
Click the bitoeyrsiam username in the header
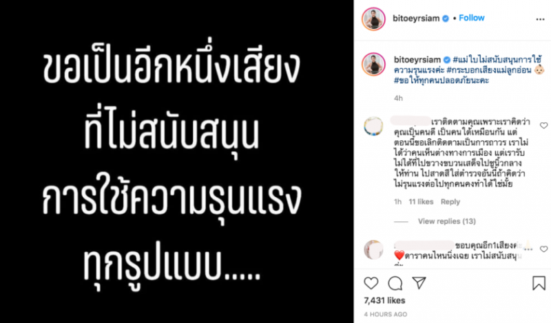click(x=416, y=19)
